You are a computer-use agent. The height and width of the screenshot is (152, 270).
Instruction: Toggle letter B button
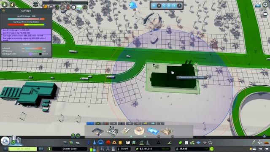[159, 5]
